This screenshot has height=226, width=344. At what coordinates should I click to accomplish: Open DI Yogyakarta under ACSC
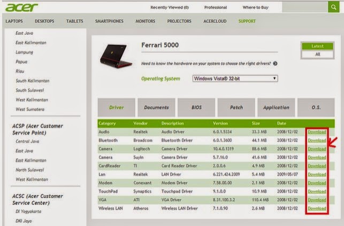click(x=28, y=212)
